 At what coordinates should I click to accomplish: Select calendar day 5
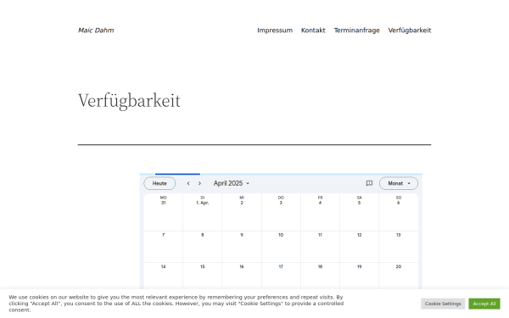[360, 203]
